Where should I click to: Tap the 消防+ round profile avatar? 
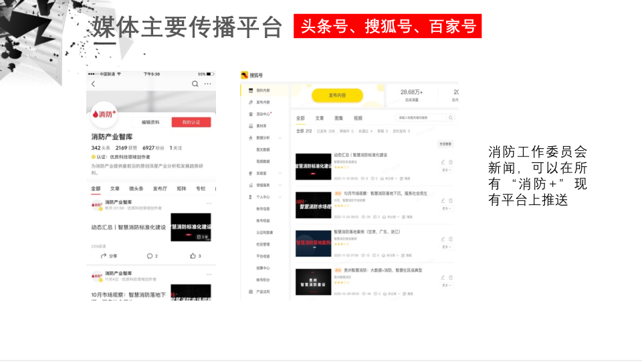click(104, 114)
